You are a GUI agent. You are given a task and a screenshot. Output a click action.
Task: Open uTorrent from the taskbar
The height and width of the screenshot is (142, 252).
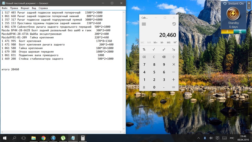[63, 138]
